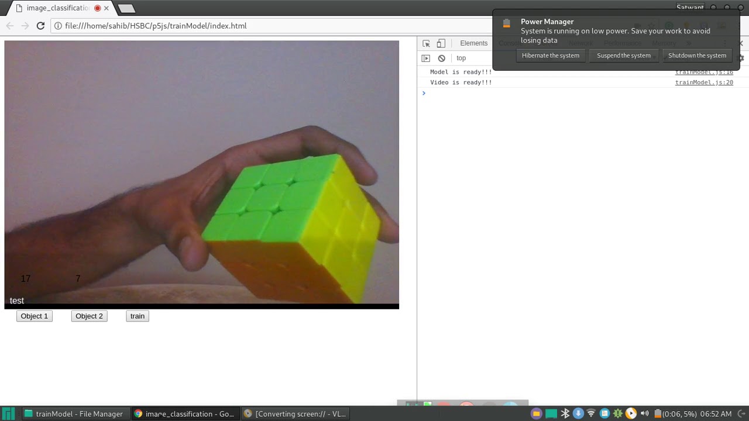Click the page info icon in address bar
This screenshot has height=421, width=749.
click(57, 26)
